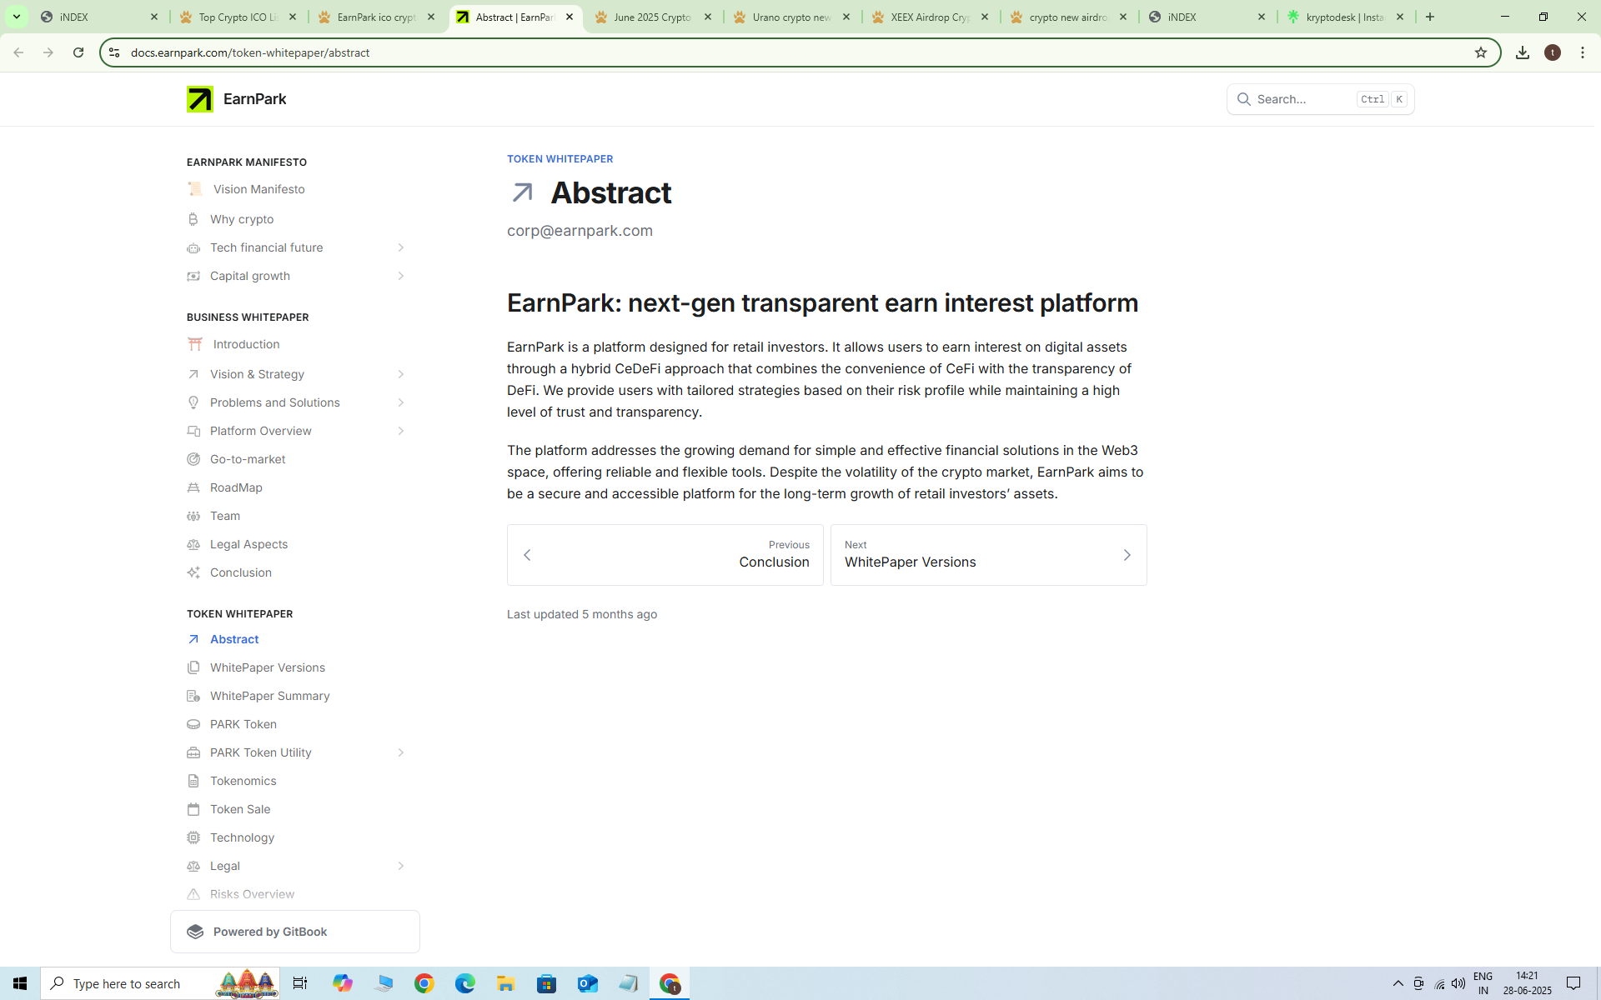The height and width of the screenshot is (1000, 1601).
Task: Open File Explorer from taskbar
Action: 505,983
